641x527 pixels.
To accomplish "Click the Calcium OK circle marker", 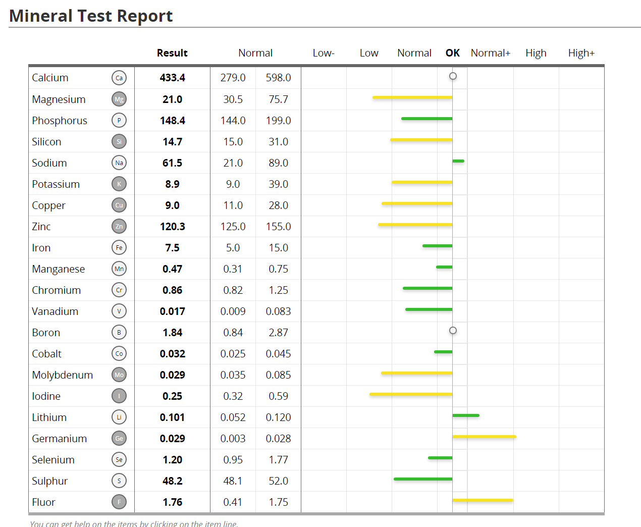I will tap(453, 76).
